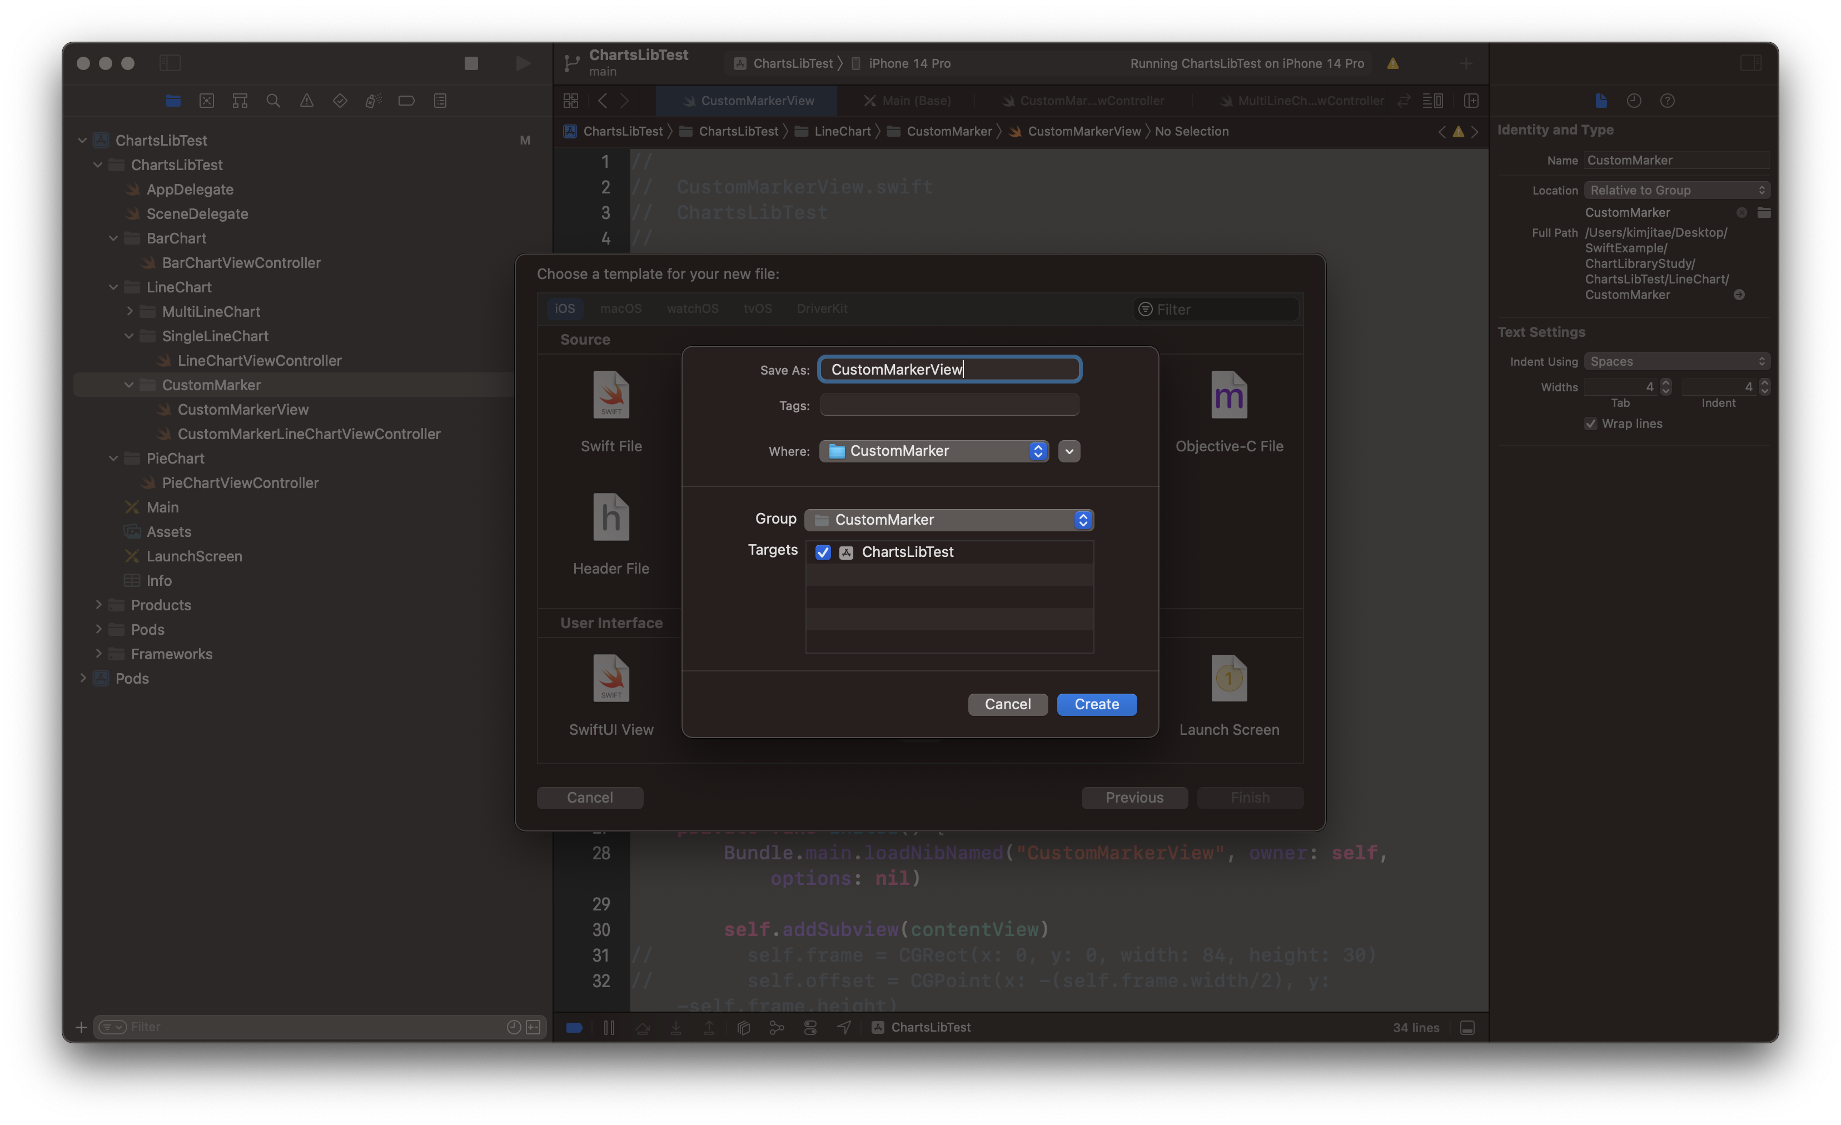This screenshot has width=1841, height=1125.
Task: Toggle the navigator sidebar icon
Action: click(x=170, y=63)
